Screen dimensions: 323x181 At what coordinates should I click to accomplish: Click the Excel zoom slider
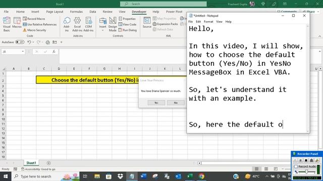pyautogui.click(x=286, y=169)
